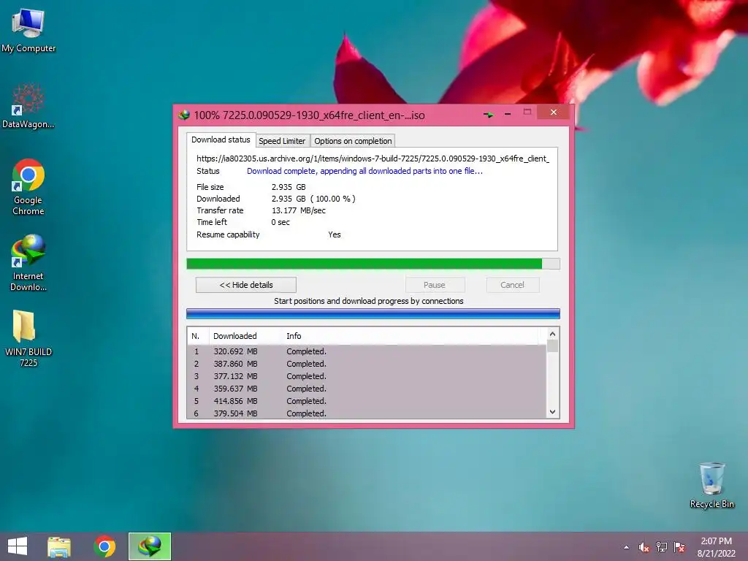The height and width of the screenshot is (561, 748).
Task: Select connection row 3 with 377.132 MB
Action: click(x=367, y=376)
